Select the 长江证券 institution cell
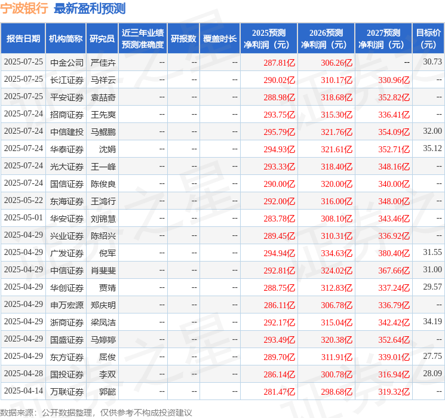Screen dimensions: 445x418 click(67, 80)
